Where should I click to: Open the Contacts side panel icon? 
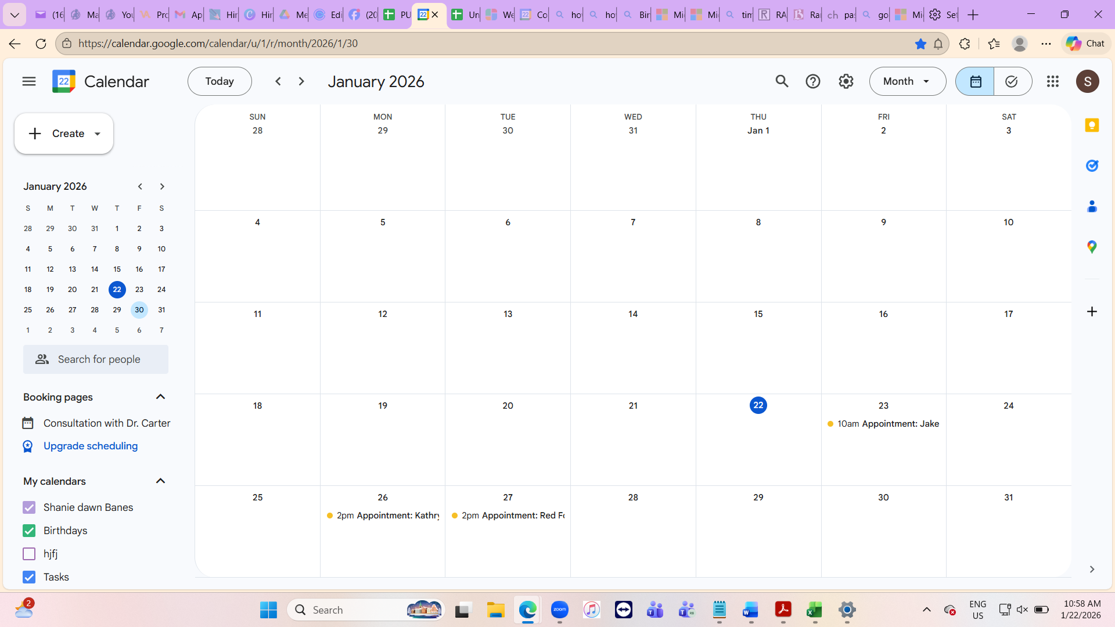[1092, 207]
